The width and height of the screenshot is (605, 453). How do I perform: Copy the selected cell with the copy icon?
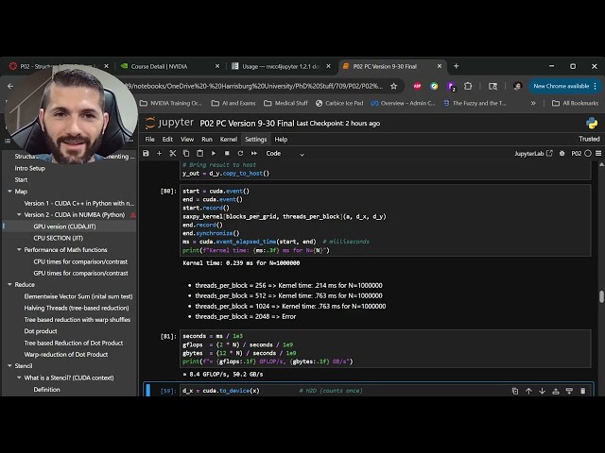186,153
